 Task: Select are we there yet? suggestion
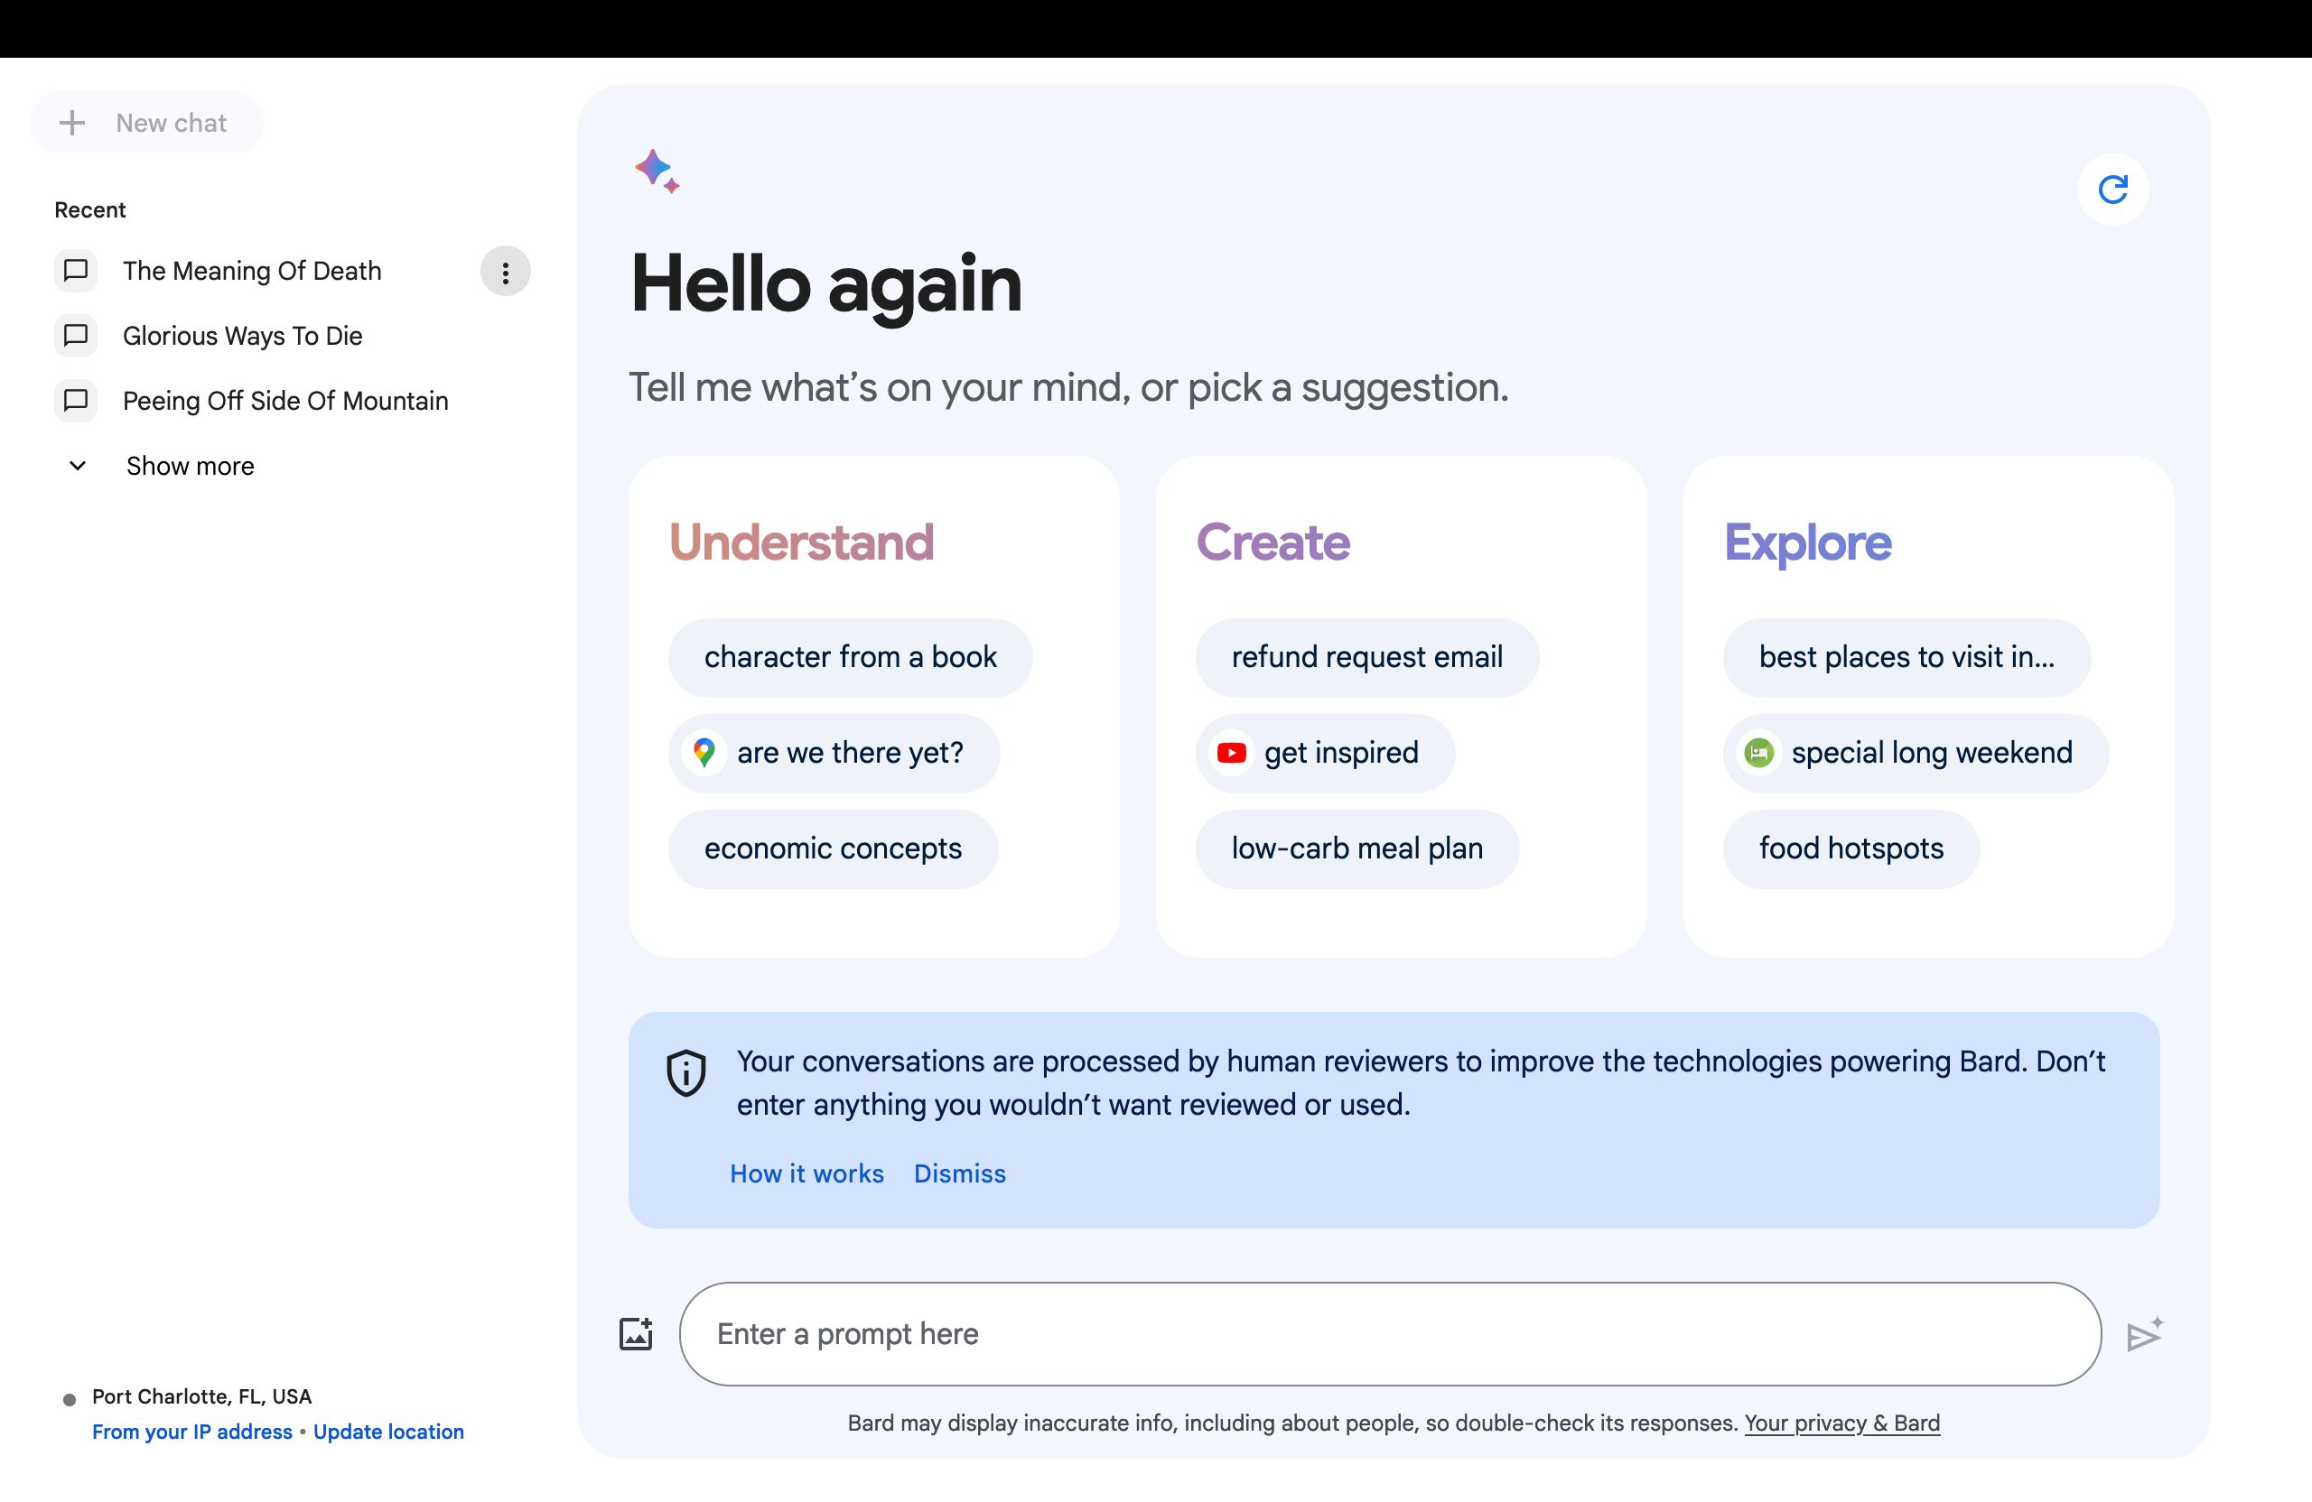pyautogui.click(x=834, y=753)
